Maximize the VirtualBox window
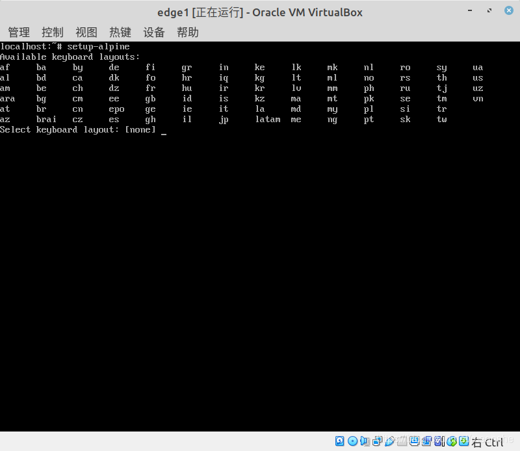Image resolution: width=520 pixels, height=451 pixels. tap(489, 10)
